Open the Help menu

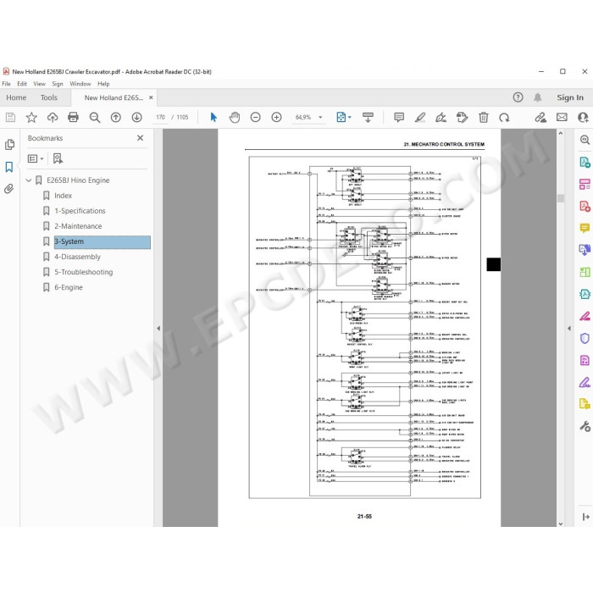click(103, 84)
